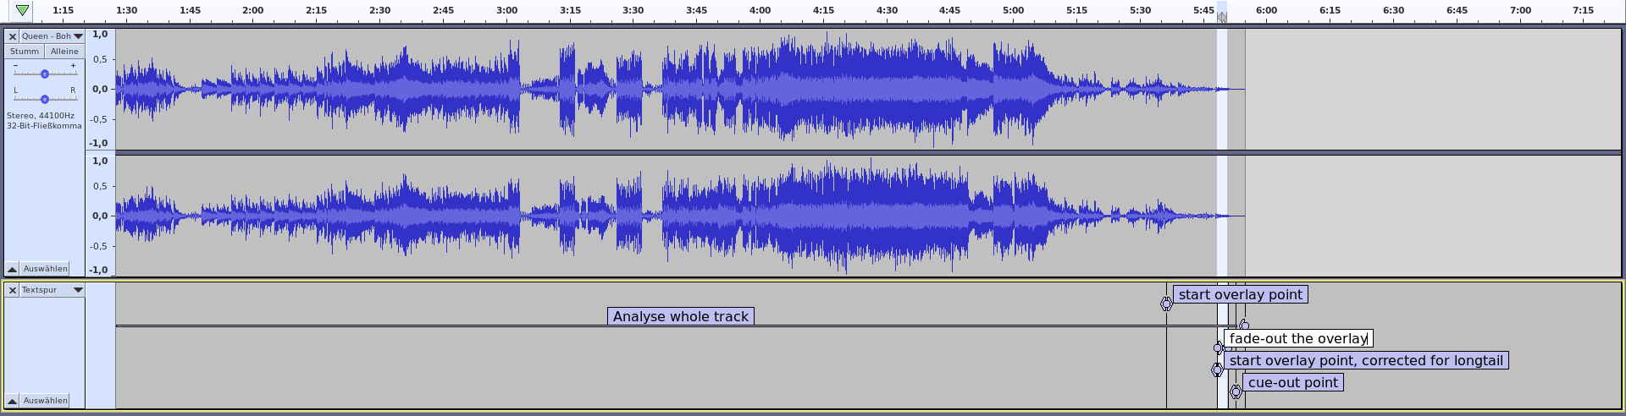This screenshot has width=1626, height=416.
Task: Solo the audio track with Alleine
Action: [64, 52]
